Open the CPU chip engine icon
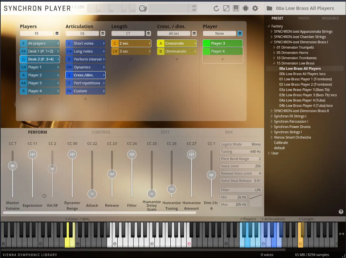This screenshot has height=258, width=346. pyautogui.click(x=246, y=9)
